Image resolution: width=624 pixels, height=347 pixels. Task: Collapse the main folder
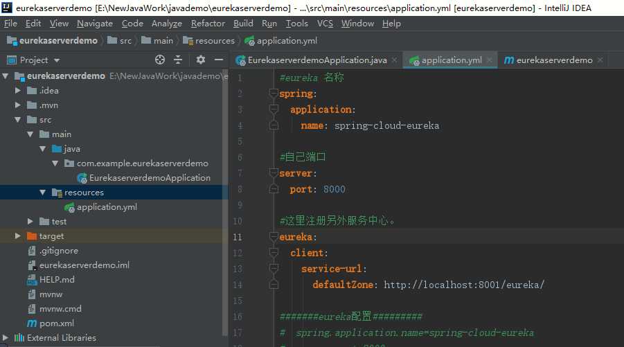coord(30,134)
